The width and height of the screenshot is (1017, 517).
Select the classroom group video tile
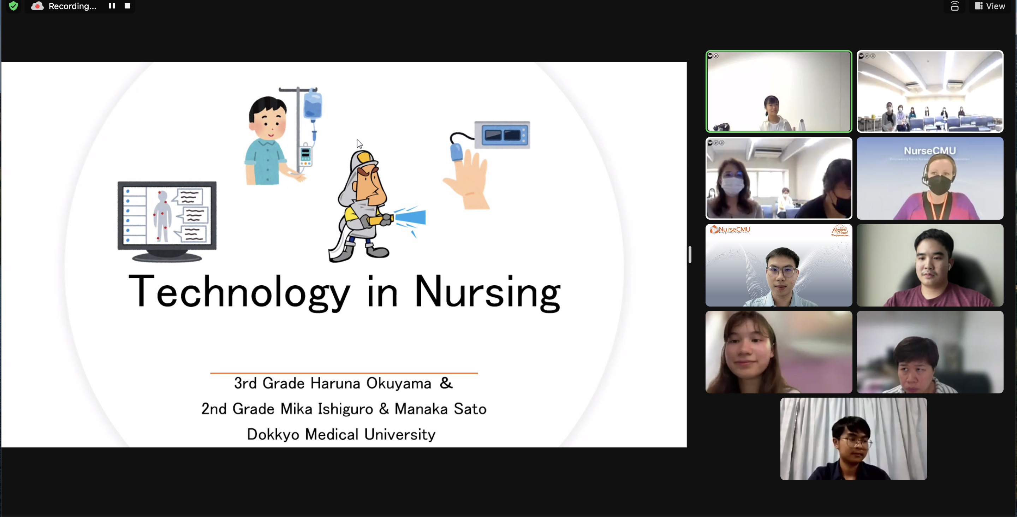coord(930,91)
